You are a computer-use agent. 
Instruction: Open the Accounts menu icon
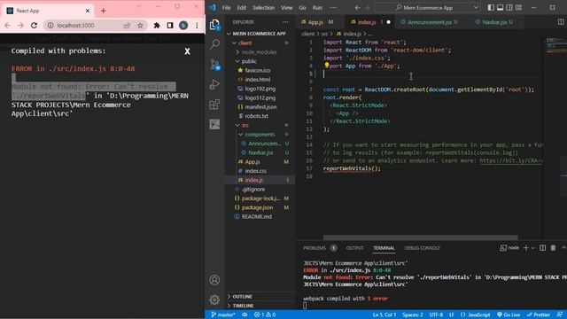point(214,280)
